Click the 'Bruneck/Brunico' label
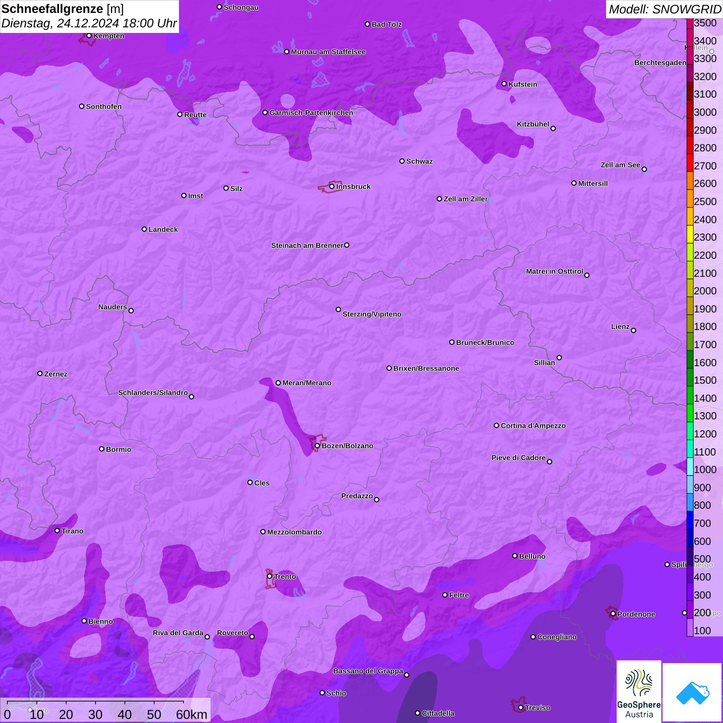 coord(485,342)
